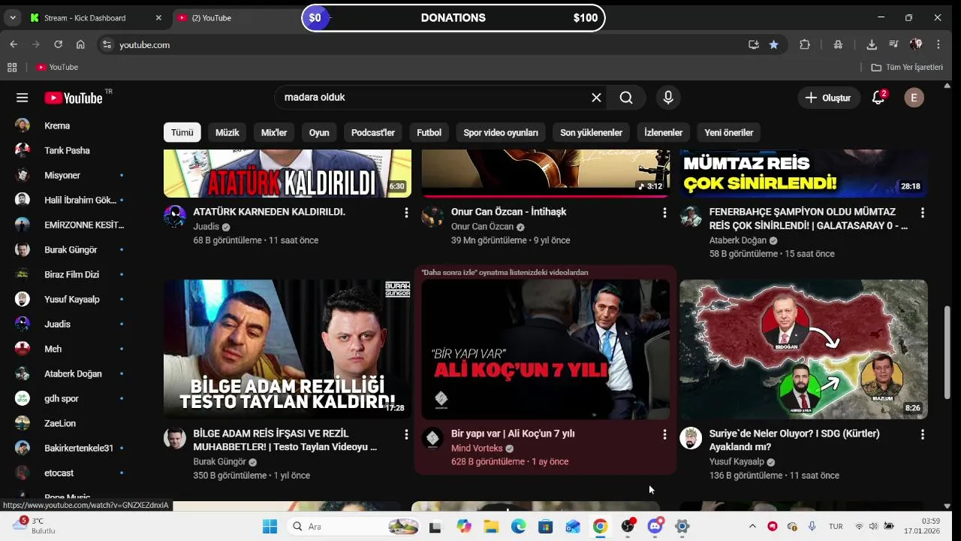Open Chrome downloads icon

(872, 44)
